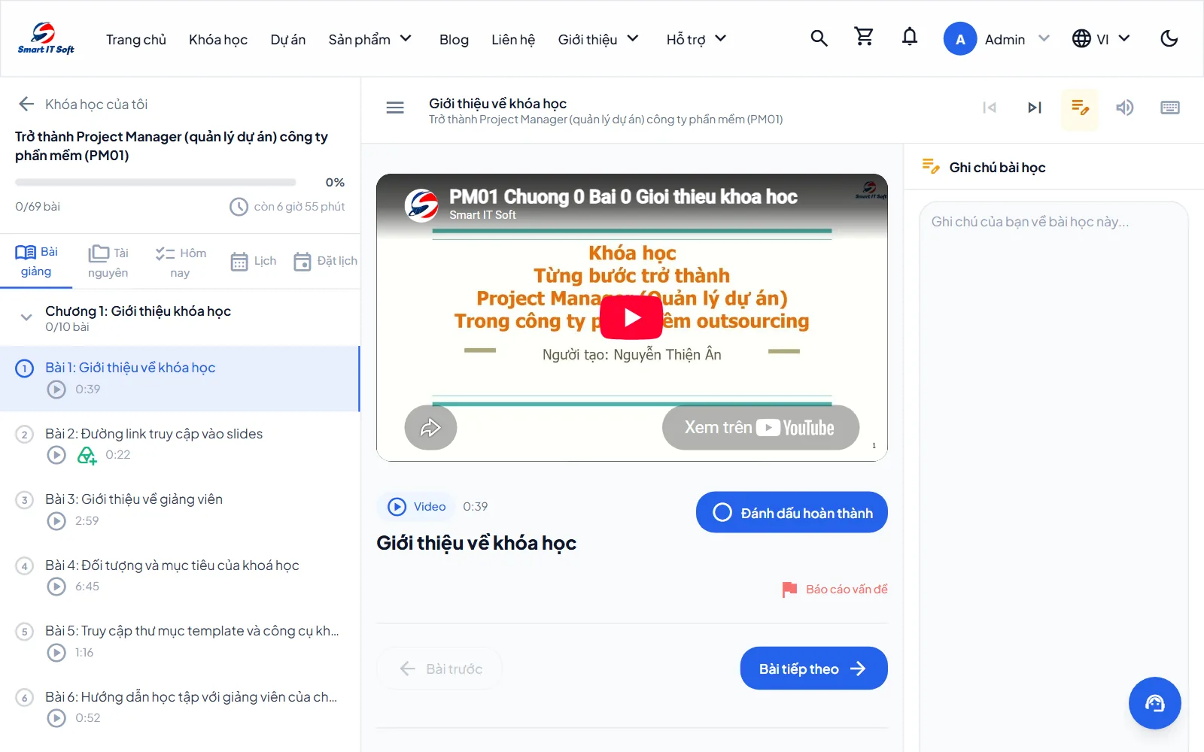Open the search magnifier icon

(x=819, y=38)
